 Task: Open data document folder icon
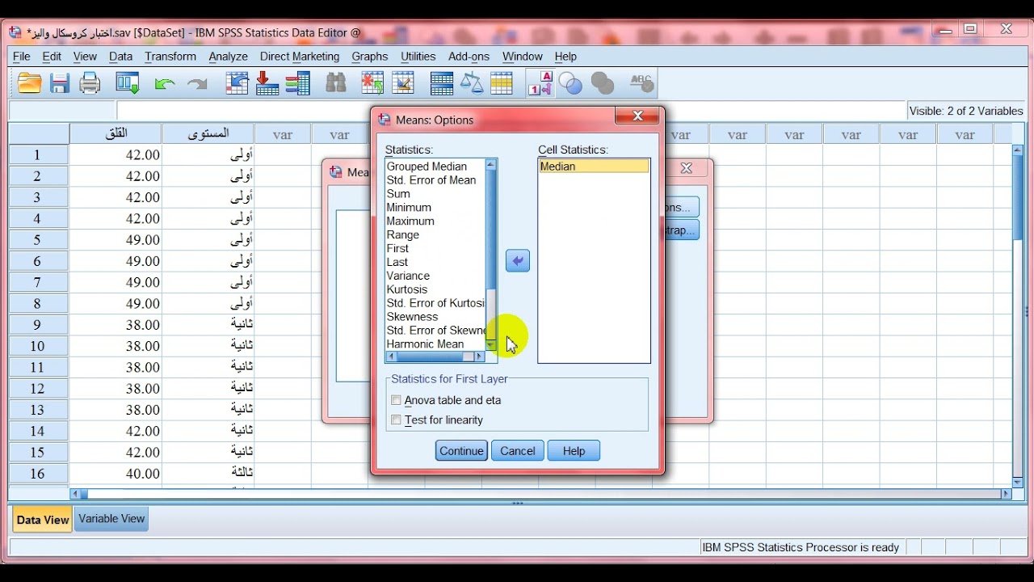click(x=29, y=83)
